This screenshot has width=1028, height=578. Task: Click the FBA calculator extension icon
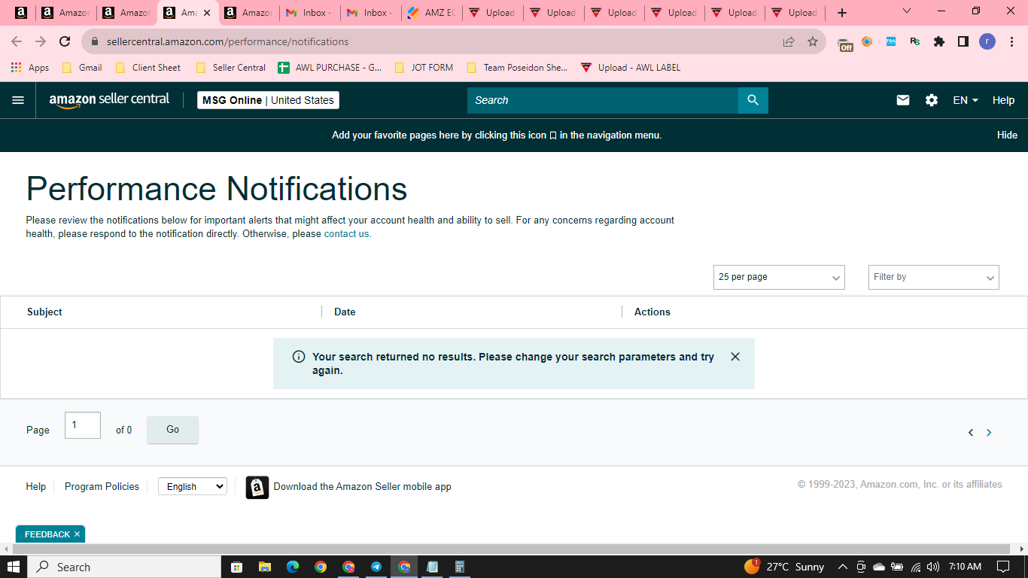[891, 41]
